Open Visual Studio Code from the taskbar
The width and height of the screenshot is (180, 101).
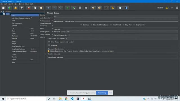72,98
